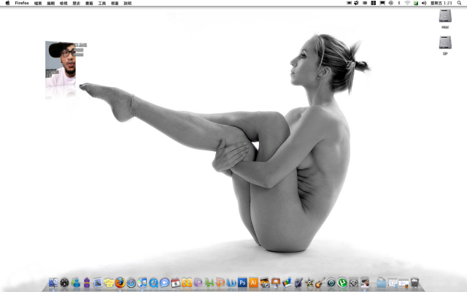The height and width of the screenshot is (292, 467).
Task: Launch Firefox from the Dock
Action: point(120,283)
